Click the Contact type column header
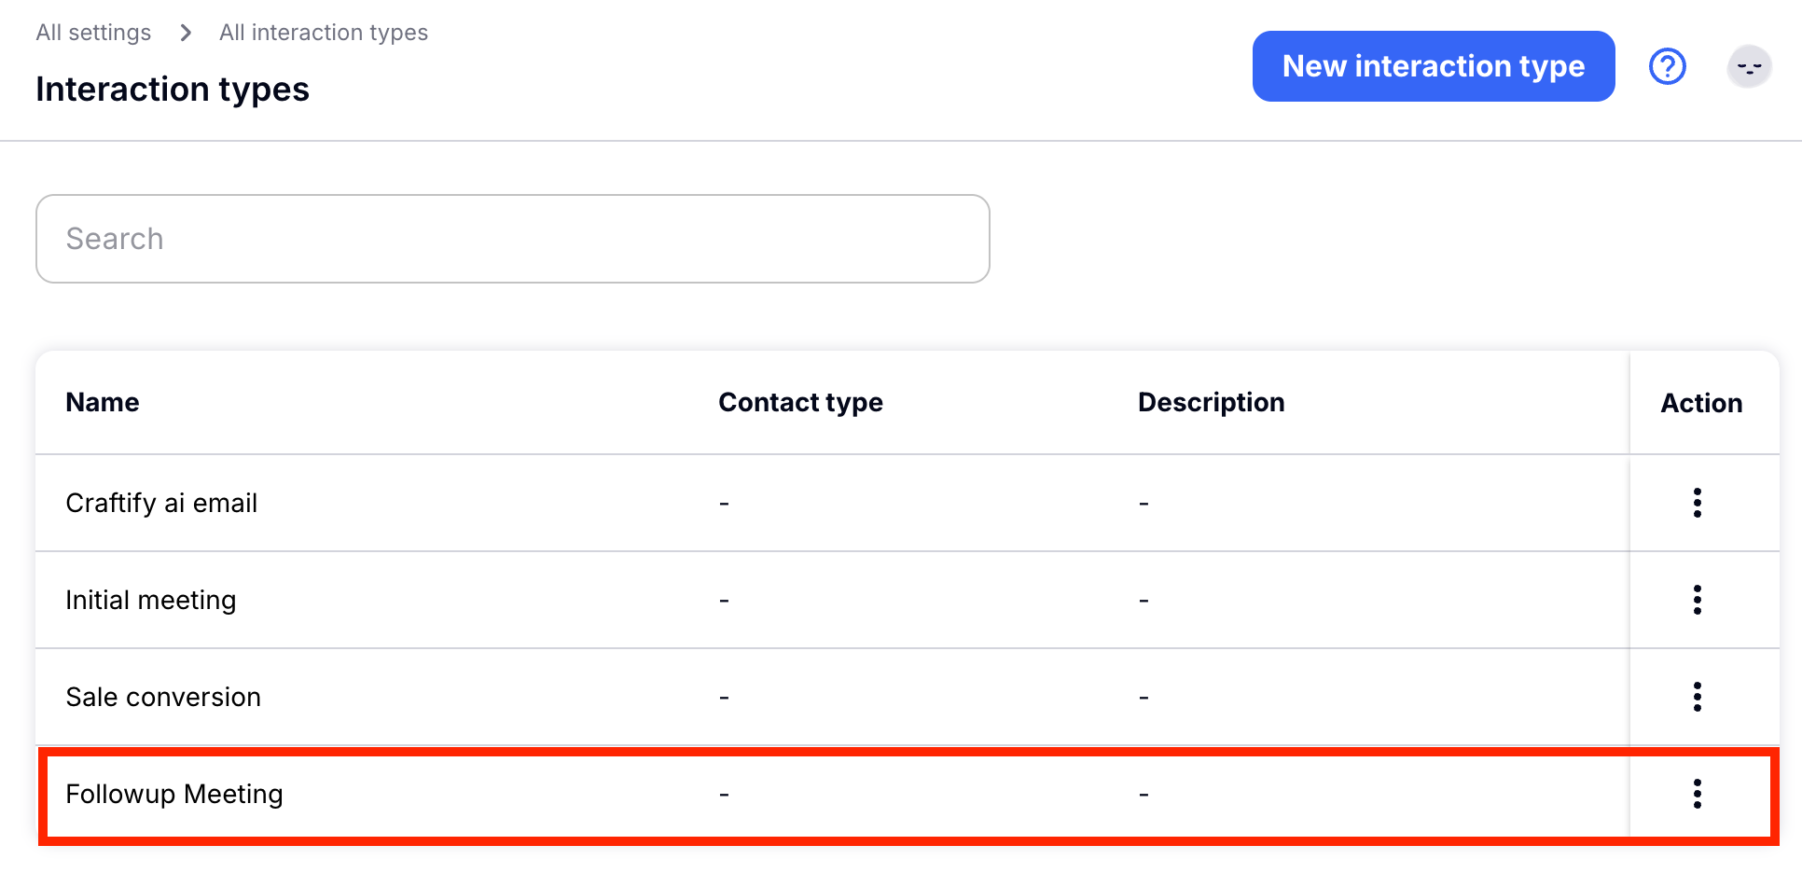The image size is (1802, 873). tap(800, 402)
